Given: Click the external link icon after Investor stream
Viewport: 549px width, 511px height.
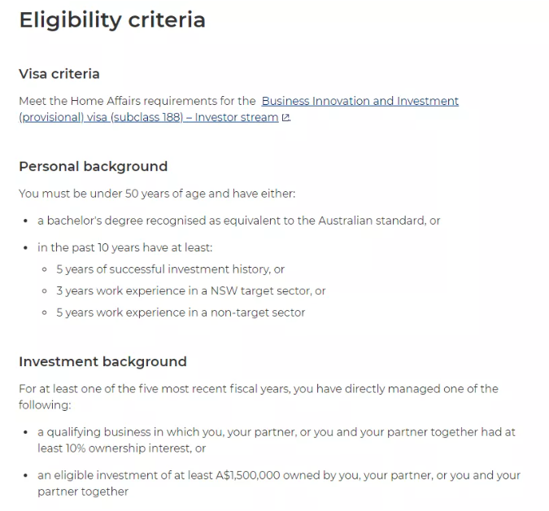Looking at the screenshot, I should (x=285, y=118).
